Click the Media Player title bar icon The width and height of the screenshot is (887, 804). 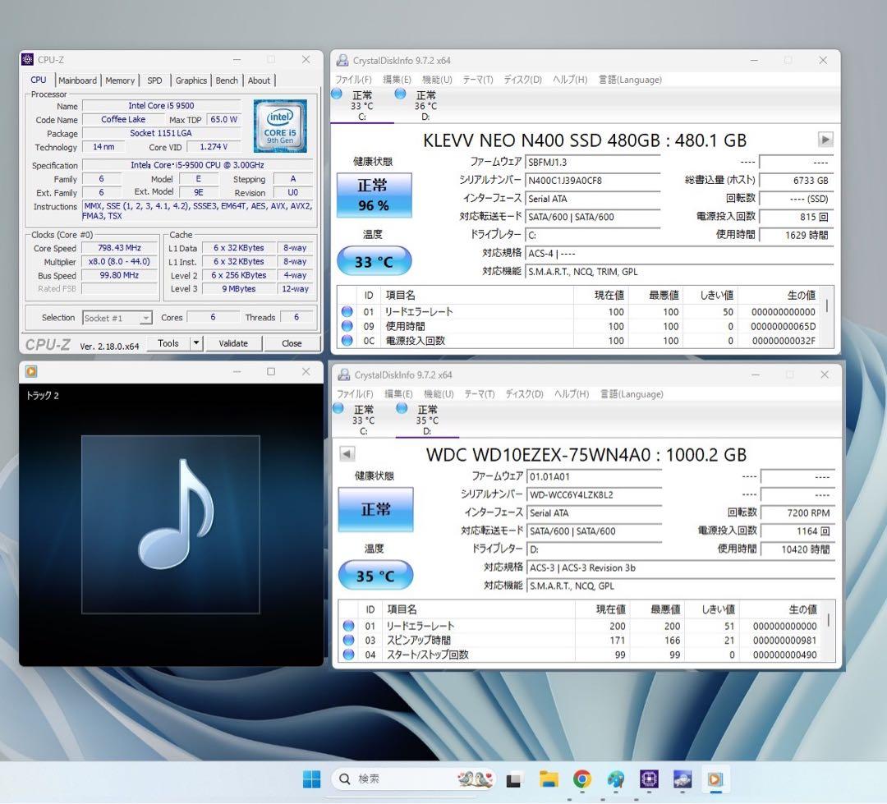point(31,371)
